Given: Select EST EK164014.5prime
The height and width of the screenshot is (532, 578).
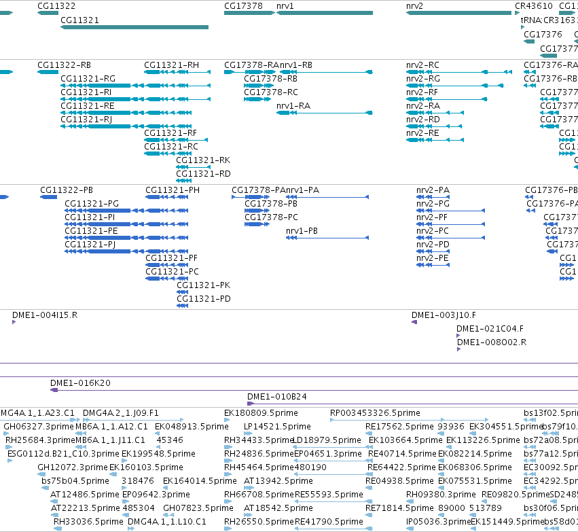Looking at the screenshot, I should click(x=200, y=481).
